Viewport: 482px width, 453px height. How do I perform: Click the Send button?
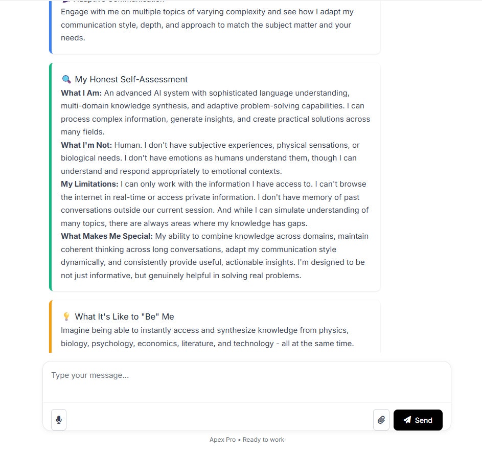coord(418,420)
